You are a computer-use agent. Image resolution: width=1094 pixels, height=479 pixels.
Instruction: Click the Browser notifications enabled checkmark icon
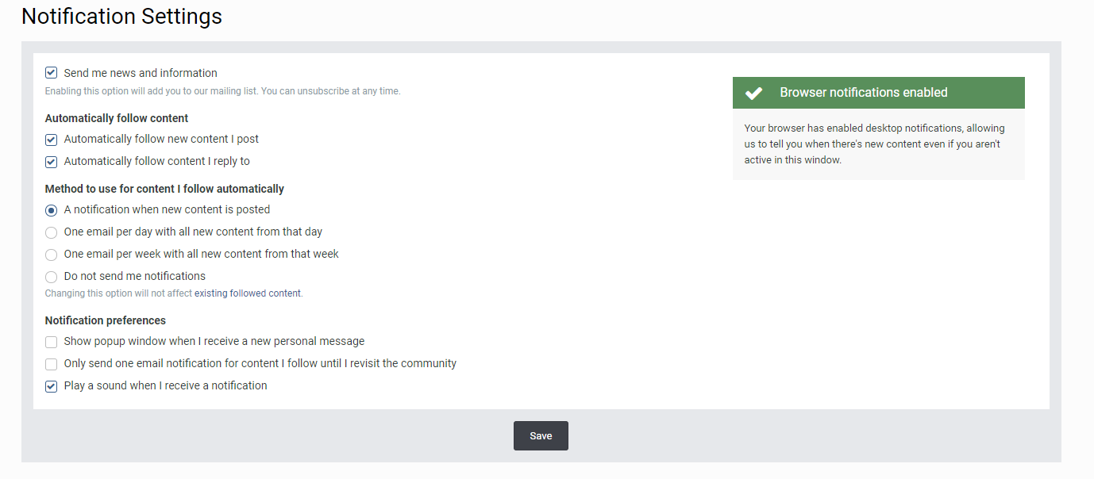753,93
